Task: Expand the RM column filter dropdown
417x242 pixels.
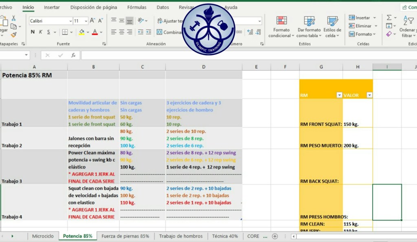Action: point(339,95)
